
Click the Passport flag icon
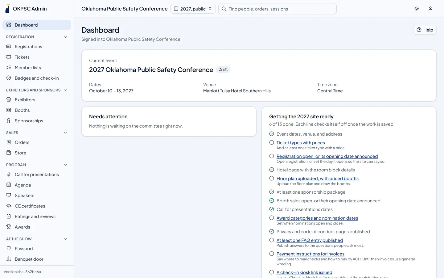(9, 248)
